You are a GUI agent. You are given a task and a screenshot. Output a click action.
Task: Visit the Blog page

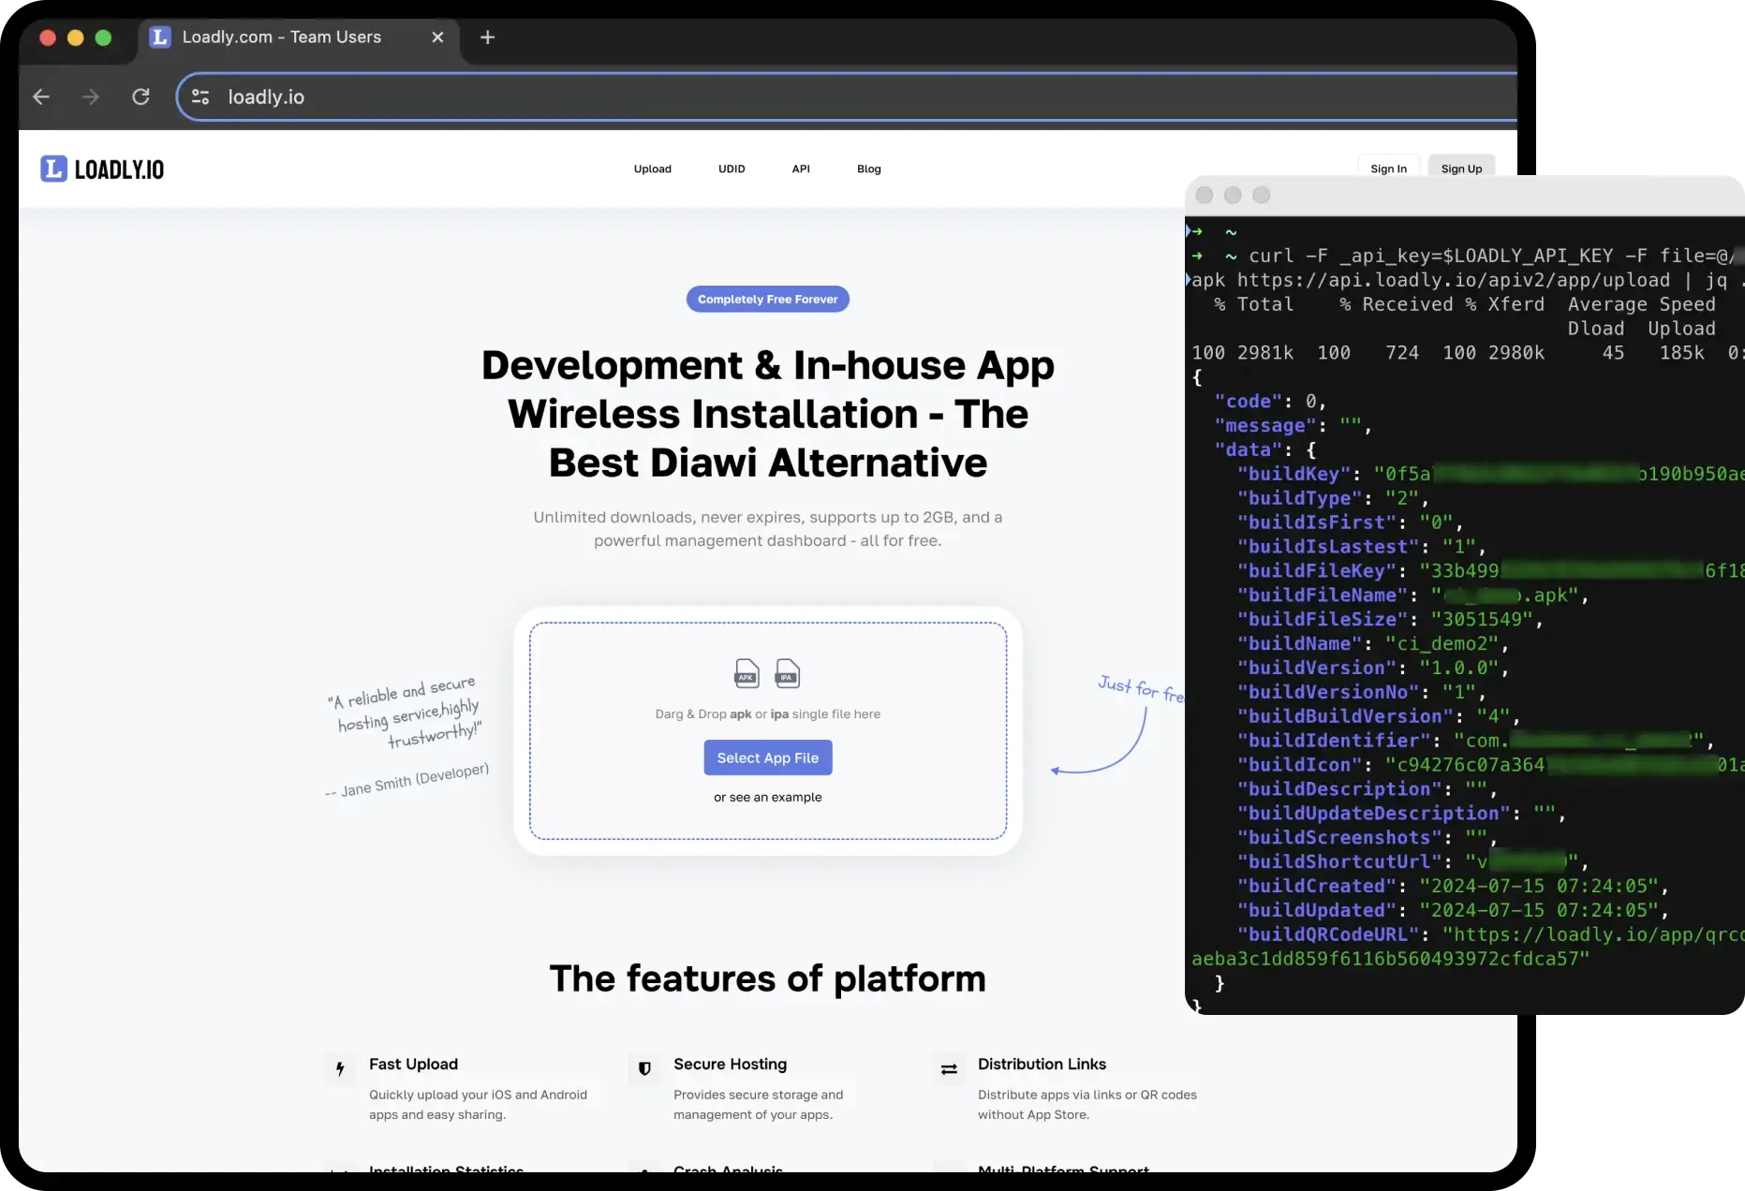click(868, 169)
